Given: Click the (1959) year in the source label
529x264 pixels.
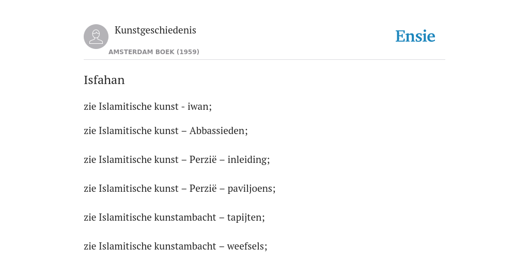Looking at the screenshot, I should (188, 52).
